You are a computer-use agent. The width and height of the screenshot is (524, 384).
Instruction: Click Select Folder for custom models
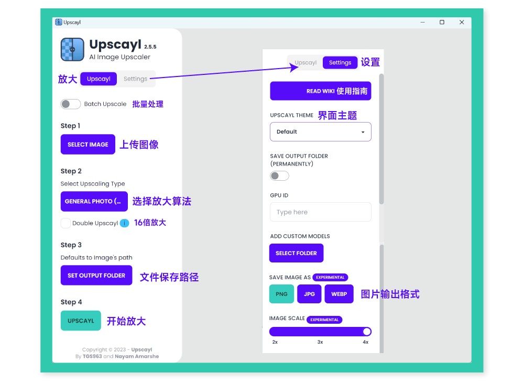pyautogui.click(x=296, y=253)
